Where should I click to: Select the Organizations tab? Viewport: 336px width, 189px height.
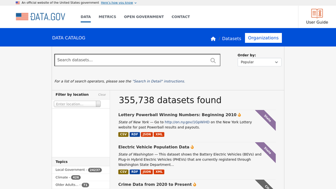[x=263, y=38]
